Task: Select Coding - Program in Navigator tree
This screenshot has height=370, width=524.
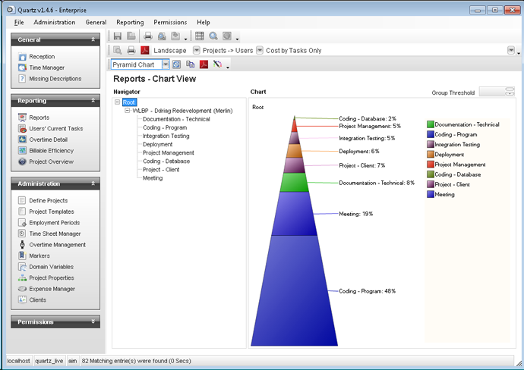Action: (x=165, y=127)
